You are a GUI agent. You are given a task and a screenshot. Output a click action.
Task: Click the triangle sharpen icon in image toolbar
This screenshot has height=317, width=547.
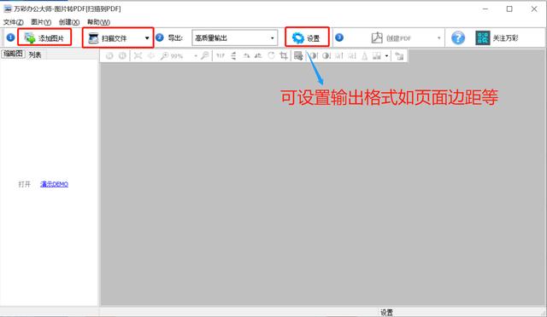point(365,55)
